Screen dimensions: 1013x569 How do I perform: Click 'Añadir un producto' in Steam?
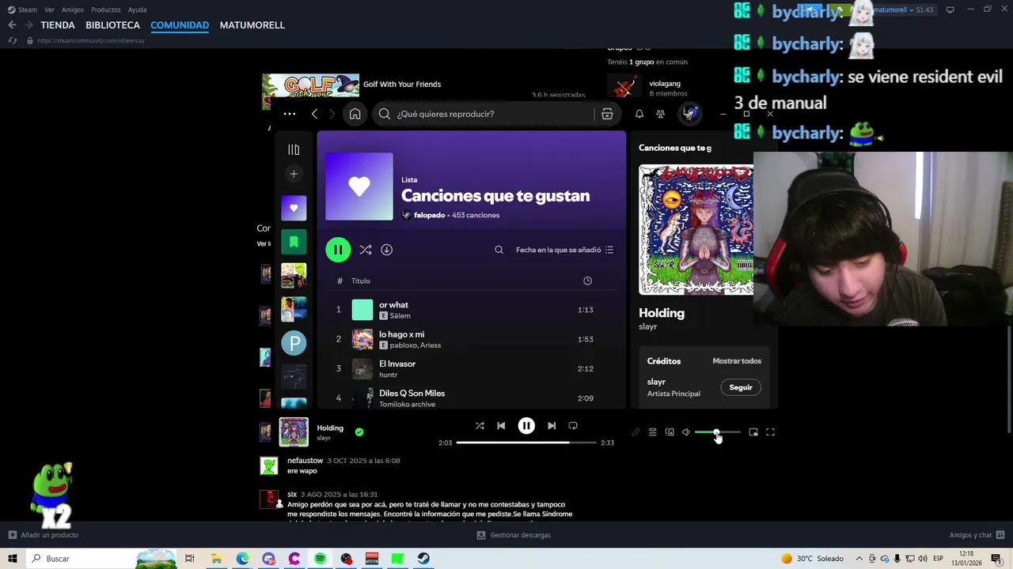pyautogui.click(x=44, y=535)
